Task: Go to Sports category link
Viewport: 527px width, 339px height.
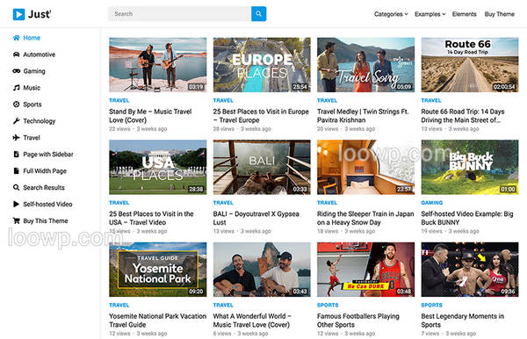Action: pyautogui.click(x=32, y=105)
